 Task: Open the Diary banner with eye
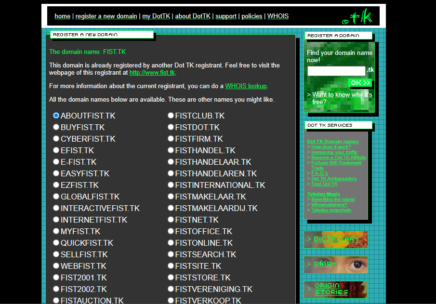[336, 264]
